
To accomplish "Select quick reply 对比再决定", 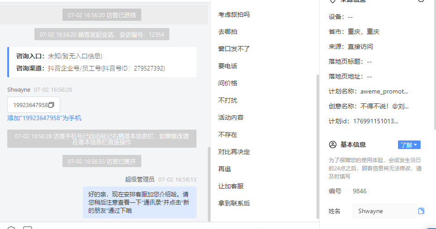I will click(234, 152).
